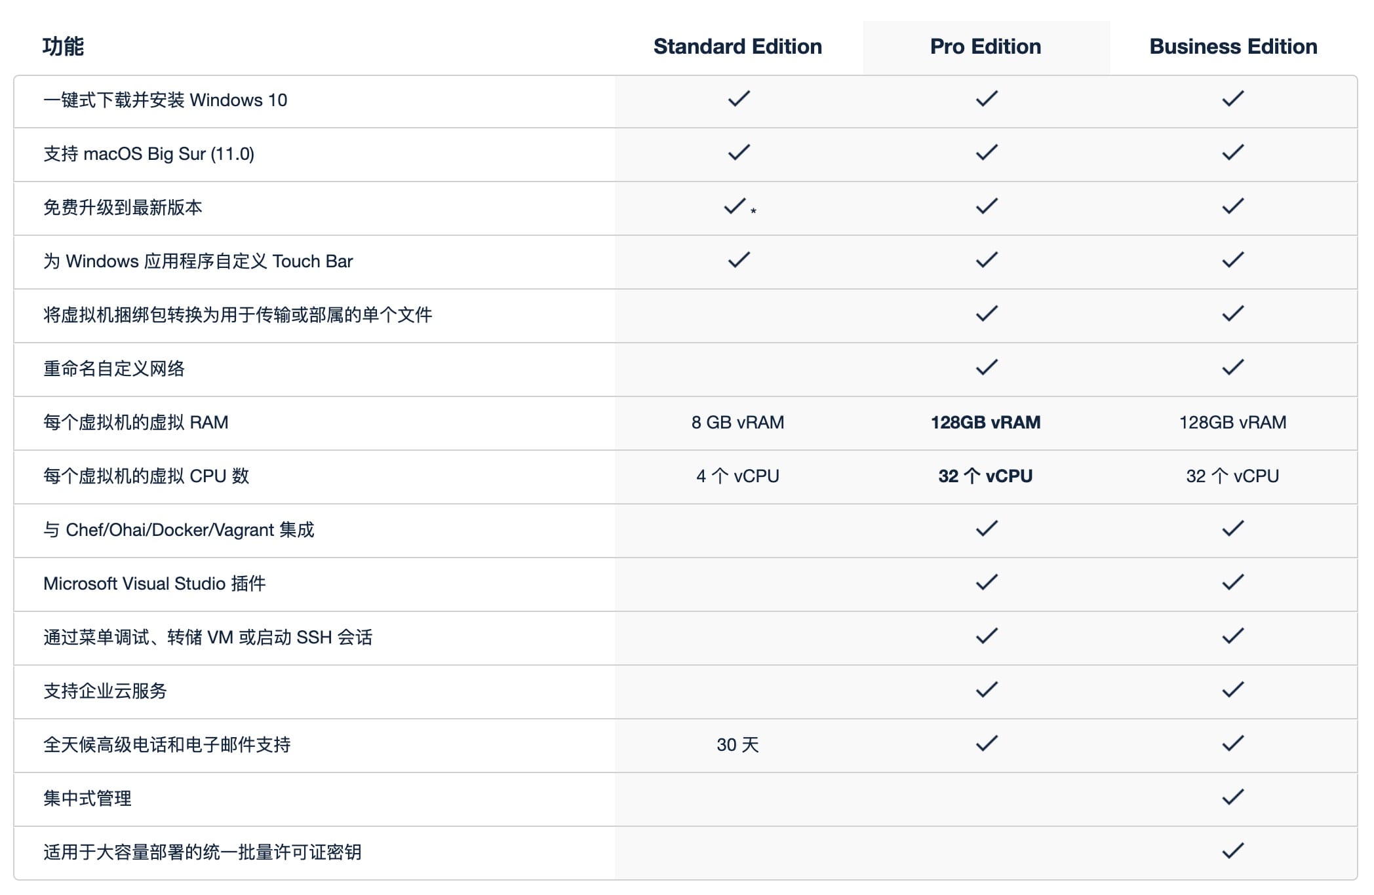Click the bold 128GB vRAM Pro value

tap(985, 423)
